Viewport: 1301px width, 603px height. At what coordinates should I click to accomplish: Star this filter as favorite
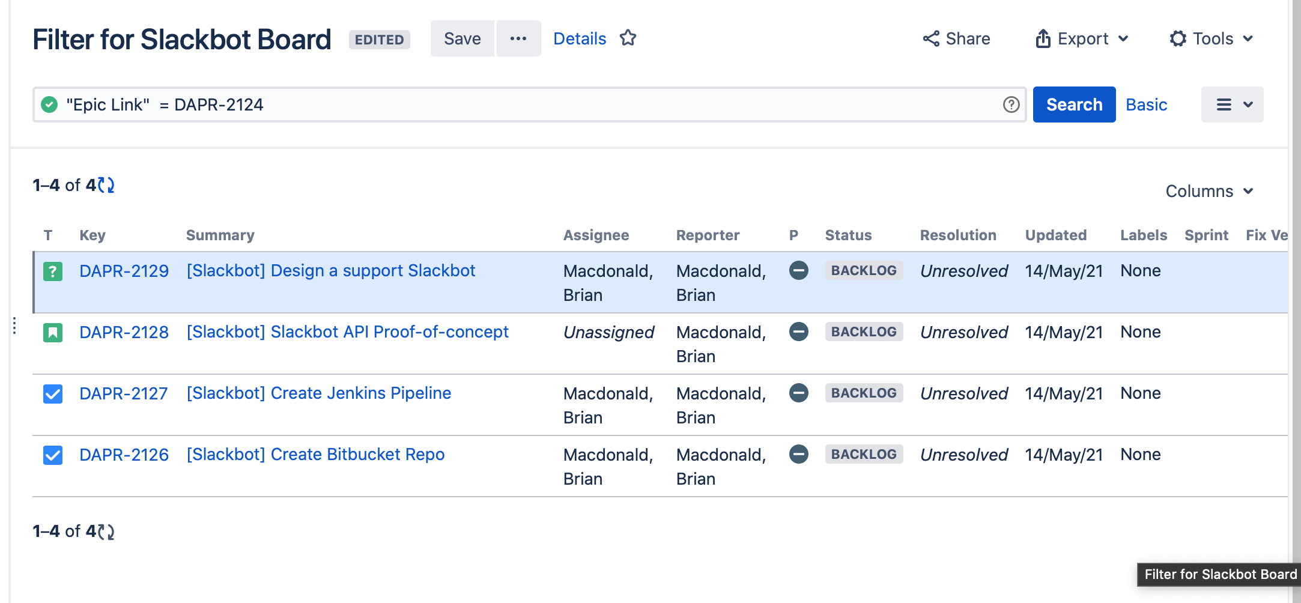[628, 38]
